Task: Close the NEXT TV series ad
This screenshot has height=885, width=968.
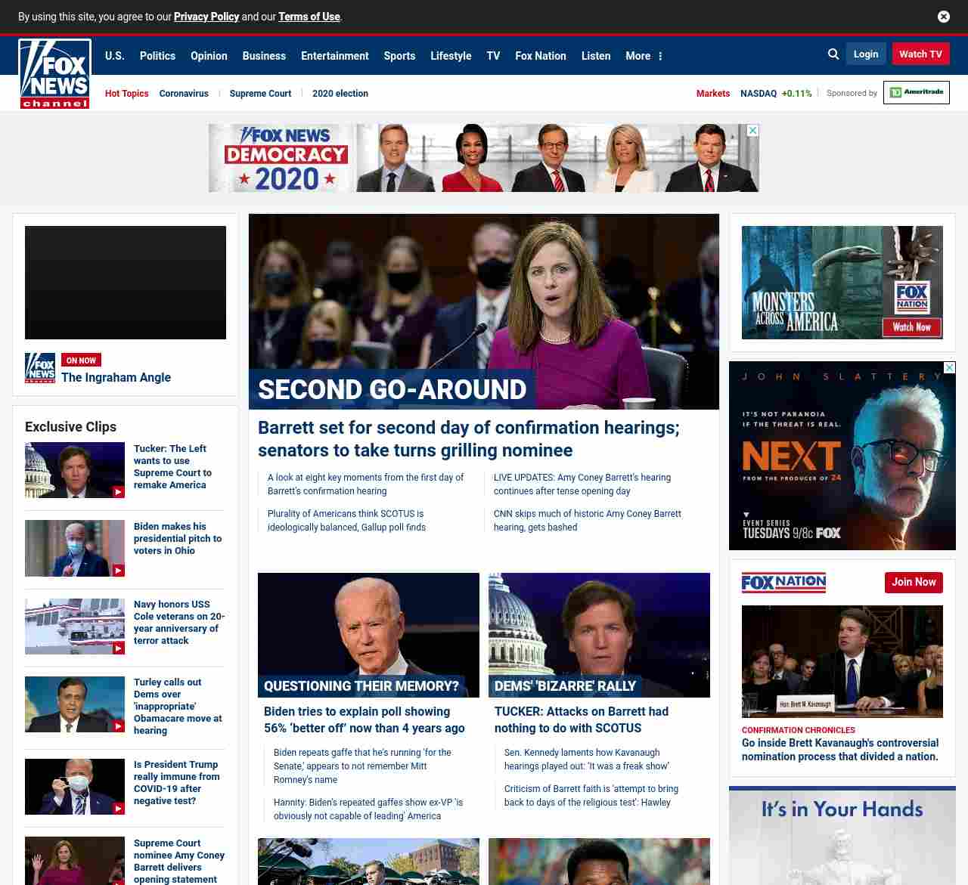Action: point(949,368)
